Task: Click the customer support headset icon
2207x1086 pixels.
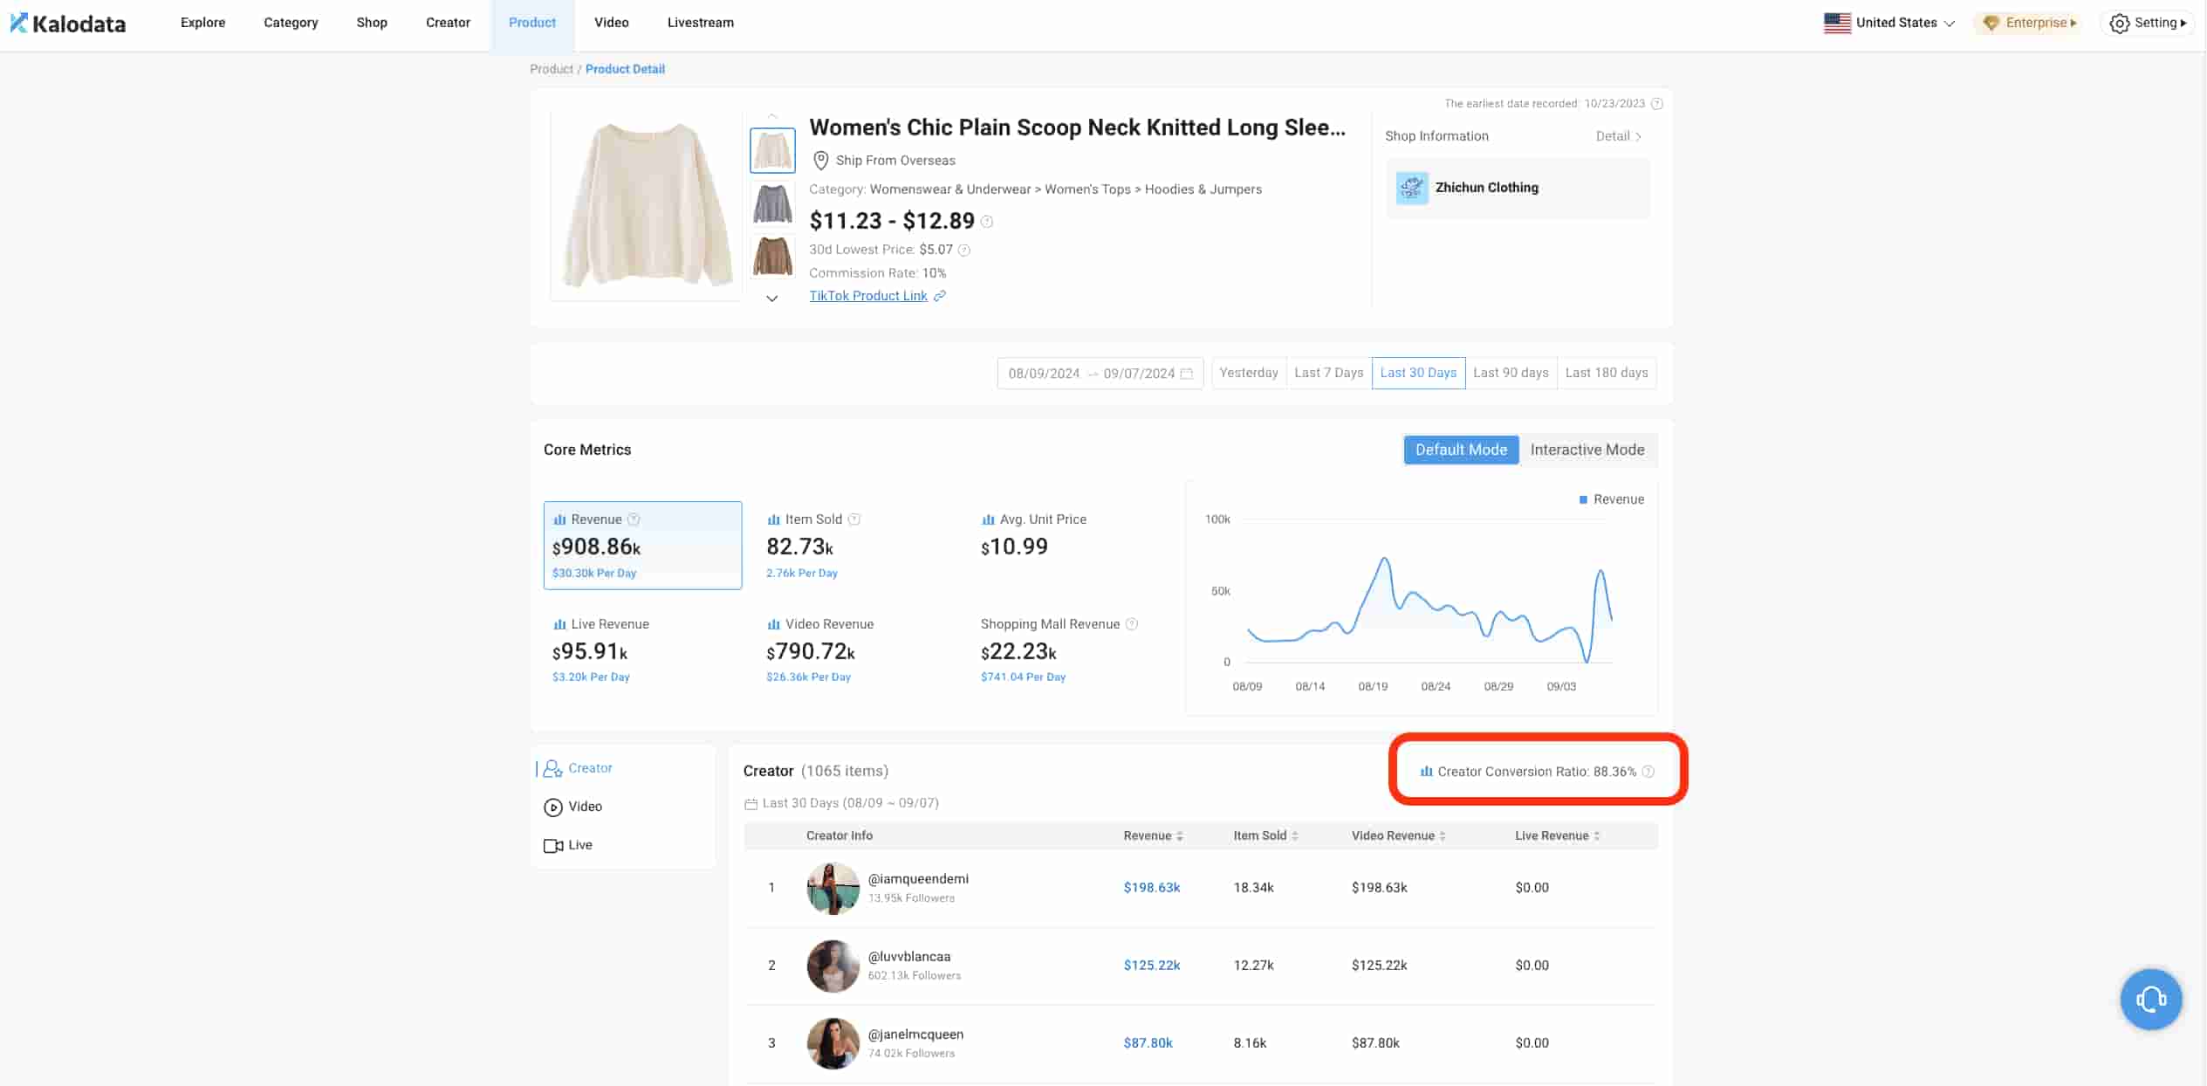Action: pos(2149,999)
